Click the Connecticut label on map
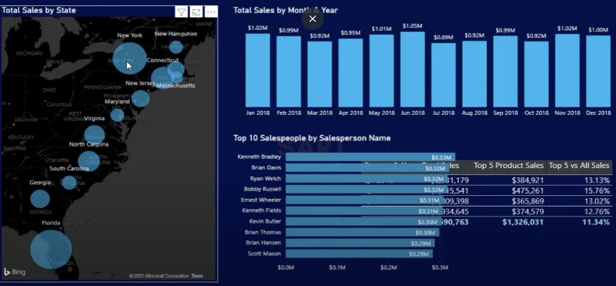Viewport: 616px width, 286px height. [162, 60]
